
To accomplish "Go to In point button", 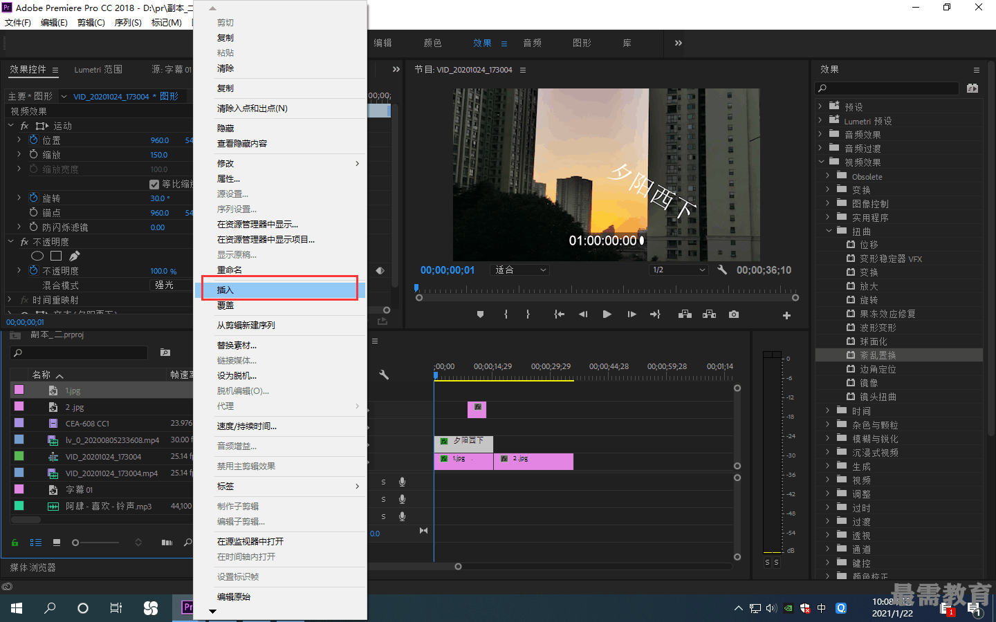I will click(x=559, y=314).
